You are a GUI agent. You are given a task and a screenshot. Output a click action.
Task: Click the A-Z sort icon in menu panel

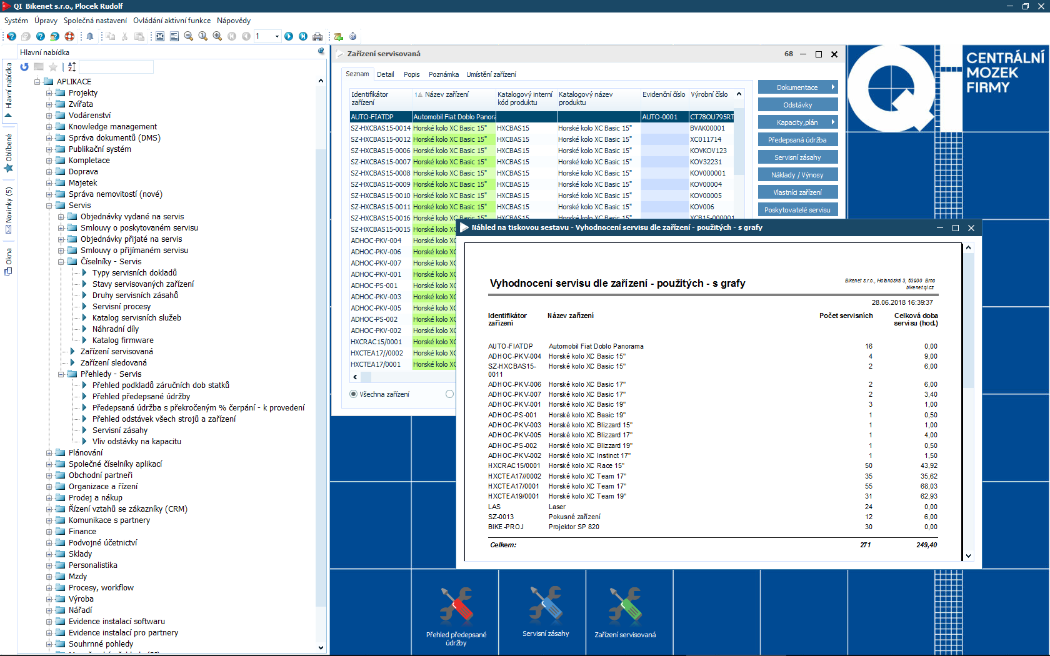pyautogui.click(x=72, y=67)
